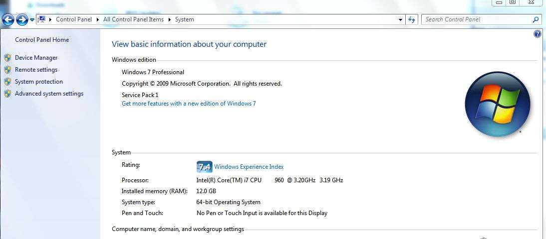Click shield icon next to Device Manager
546x239 pixels.
[x=7, y=58]
